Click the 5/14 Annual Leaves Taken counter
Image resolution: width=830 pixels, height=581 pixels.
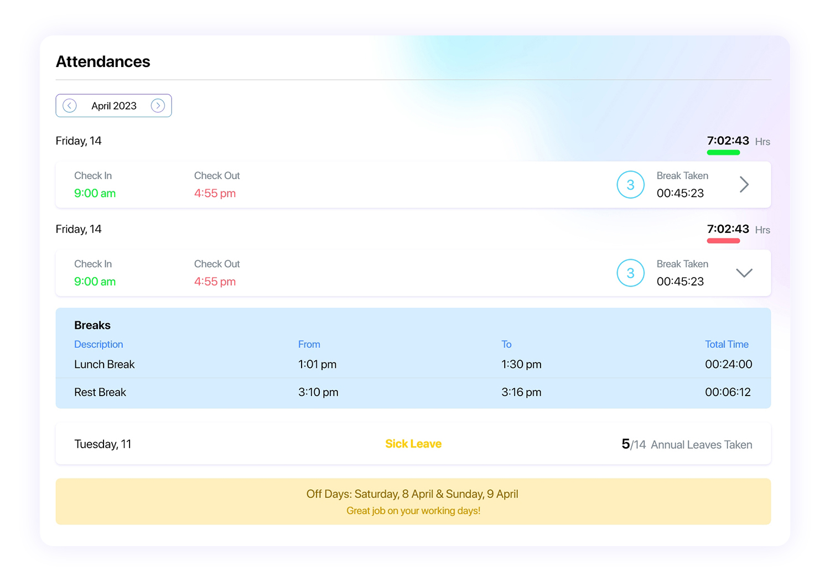686,444
